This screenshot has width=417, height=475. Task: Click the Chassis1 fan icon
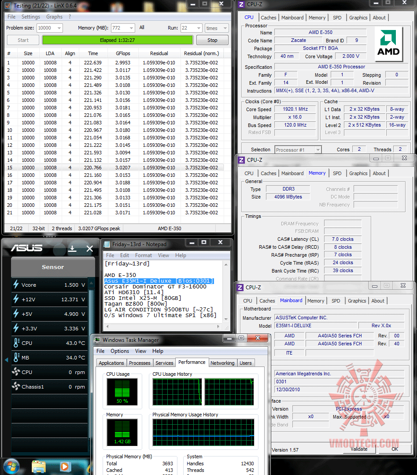coord(16,386)
